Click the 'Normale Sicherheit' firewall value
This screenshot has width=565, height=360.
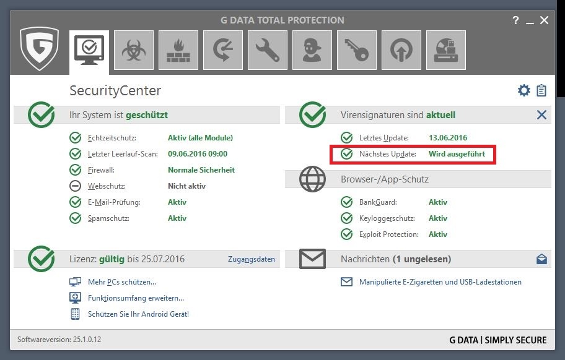(201, 169)
